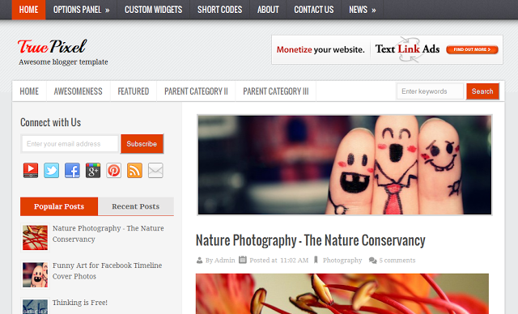The width and height of the screenshot is (518, 314).
Task: Click the Subscribe button
Action: [x=142, y=143]
